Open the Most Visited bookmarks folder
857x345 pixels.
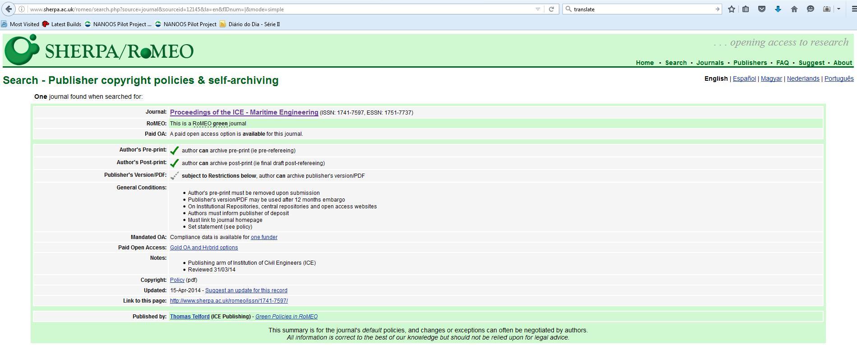pos(20,24)
